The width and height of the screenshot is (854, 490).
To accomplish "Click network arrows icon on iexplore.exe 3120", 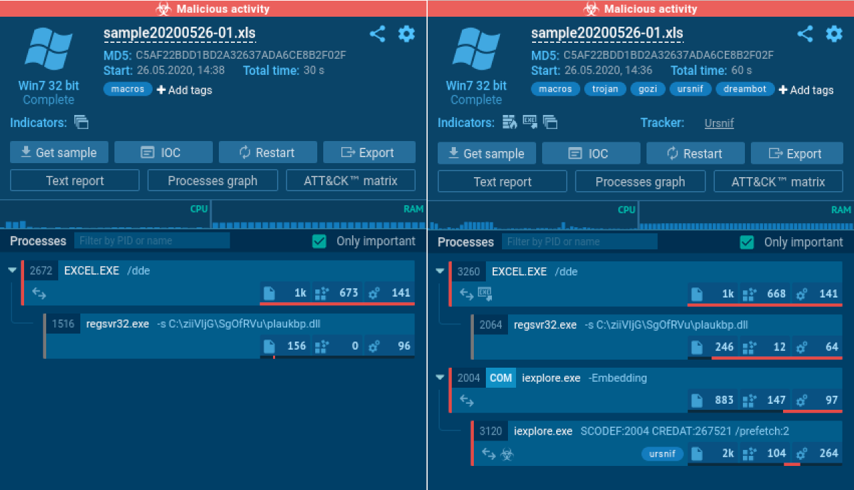I will (489, 453).
